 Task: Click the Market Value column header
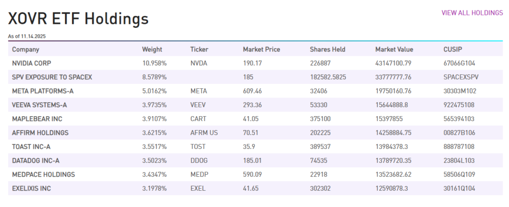point(394,50)
